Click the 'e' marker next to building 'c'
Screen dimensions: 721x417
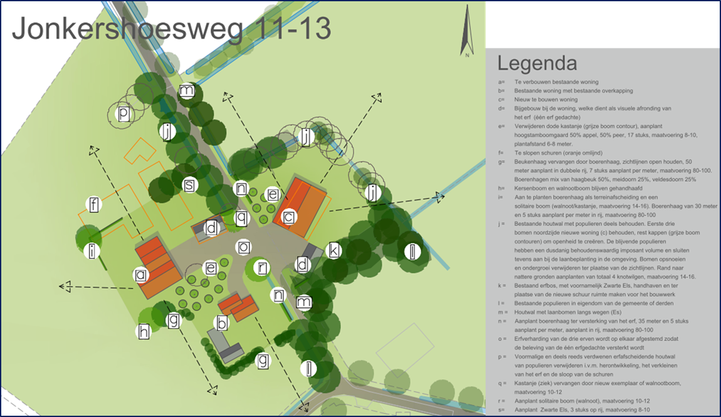(x=273, y=194)
